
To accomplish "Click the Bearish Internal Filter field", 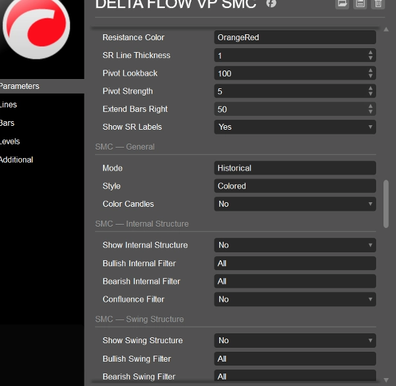I will 295,281.
